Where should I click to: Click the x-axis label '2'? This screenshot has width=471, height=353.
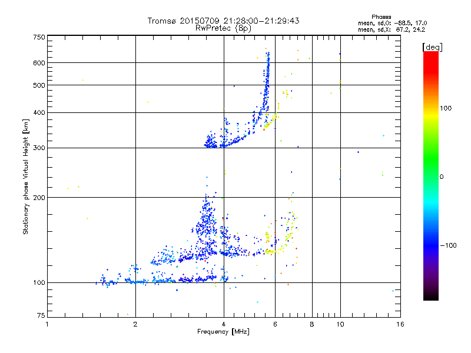[x=135, y=324]
